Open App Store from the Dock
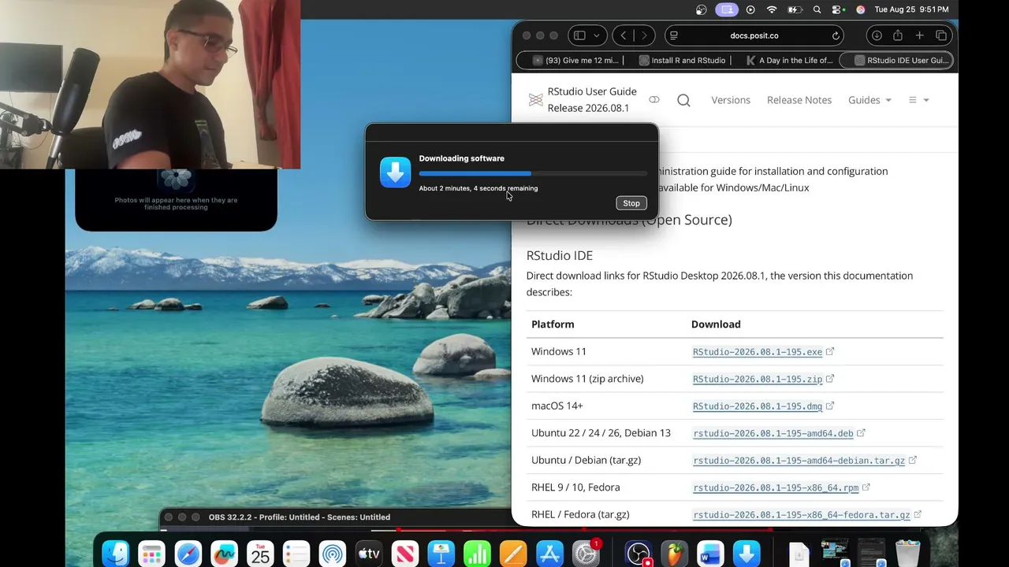Viewport: 1009px width, 567px height. coord(550,554)
